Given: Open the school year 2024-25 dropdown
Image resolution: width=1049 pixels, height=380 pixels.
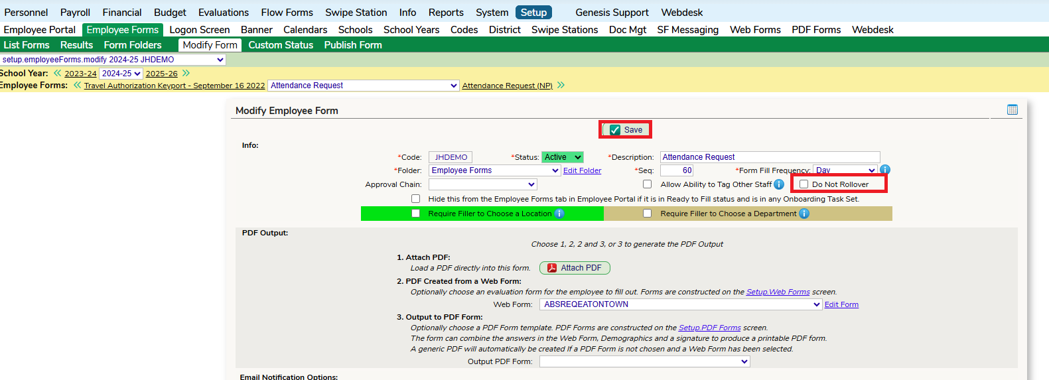Looking at the screenshot, I should coord(121,74).
